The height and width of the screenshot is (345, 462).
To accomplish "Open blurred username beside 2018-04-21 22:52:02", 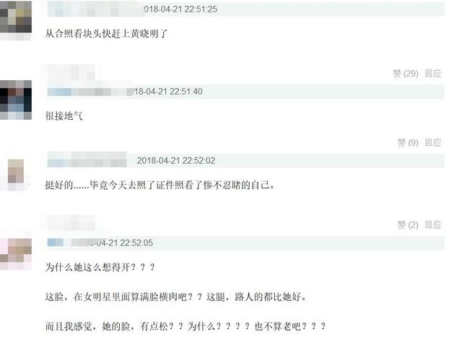I will 87,160.
